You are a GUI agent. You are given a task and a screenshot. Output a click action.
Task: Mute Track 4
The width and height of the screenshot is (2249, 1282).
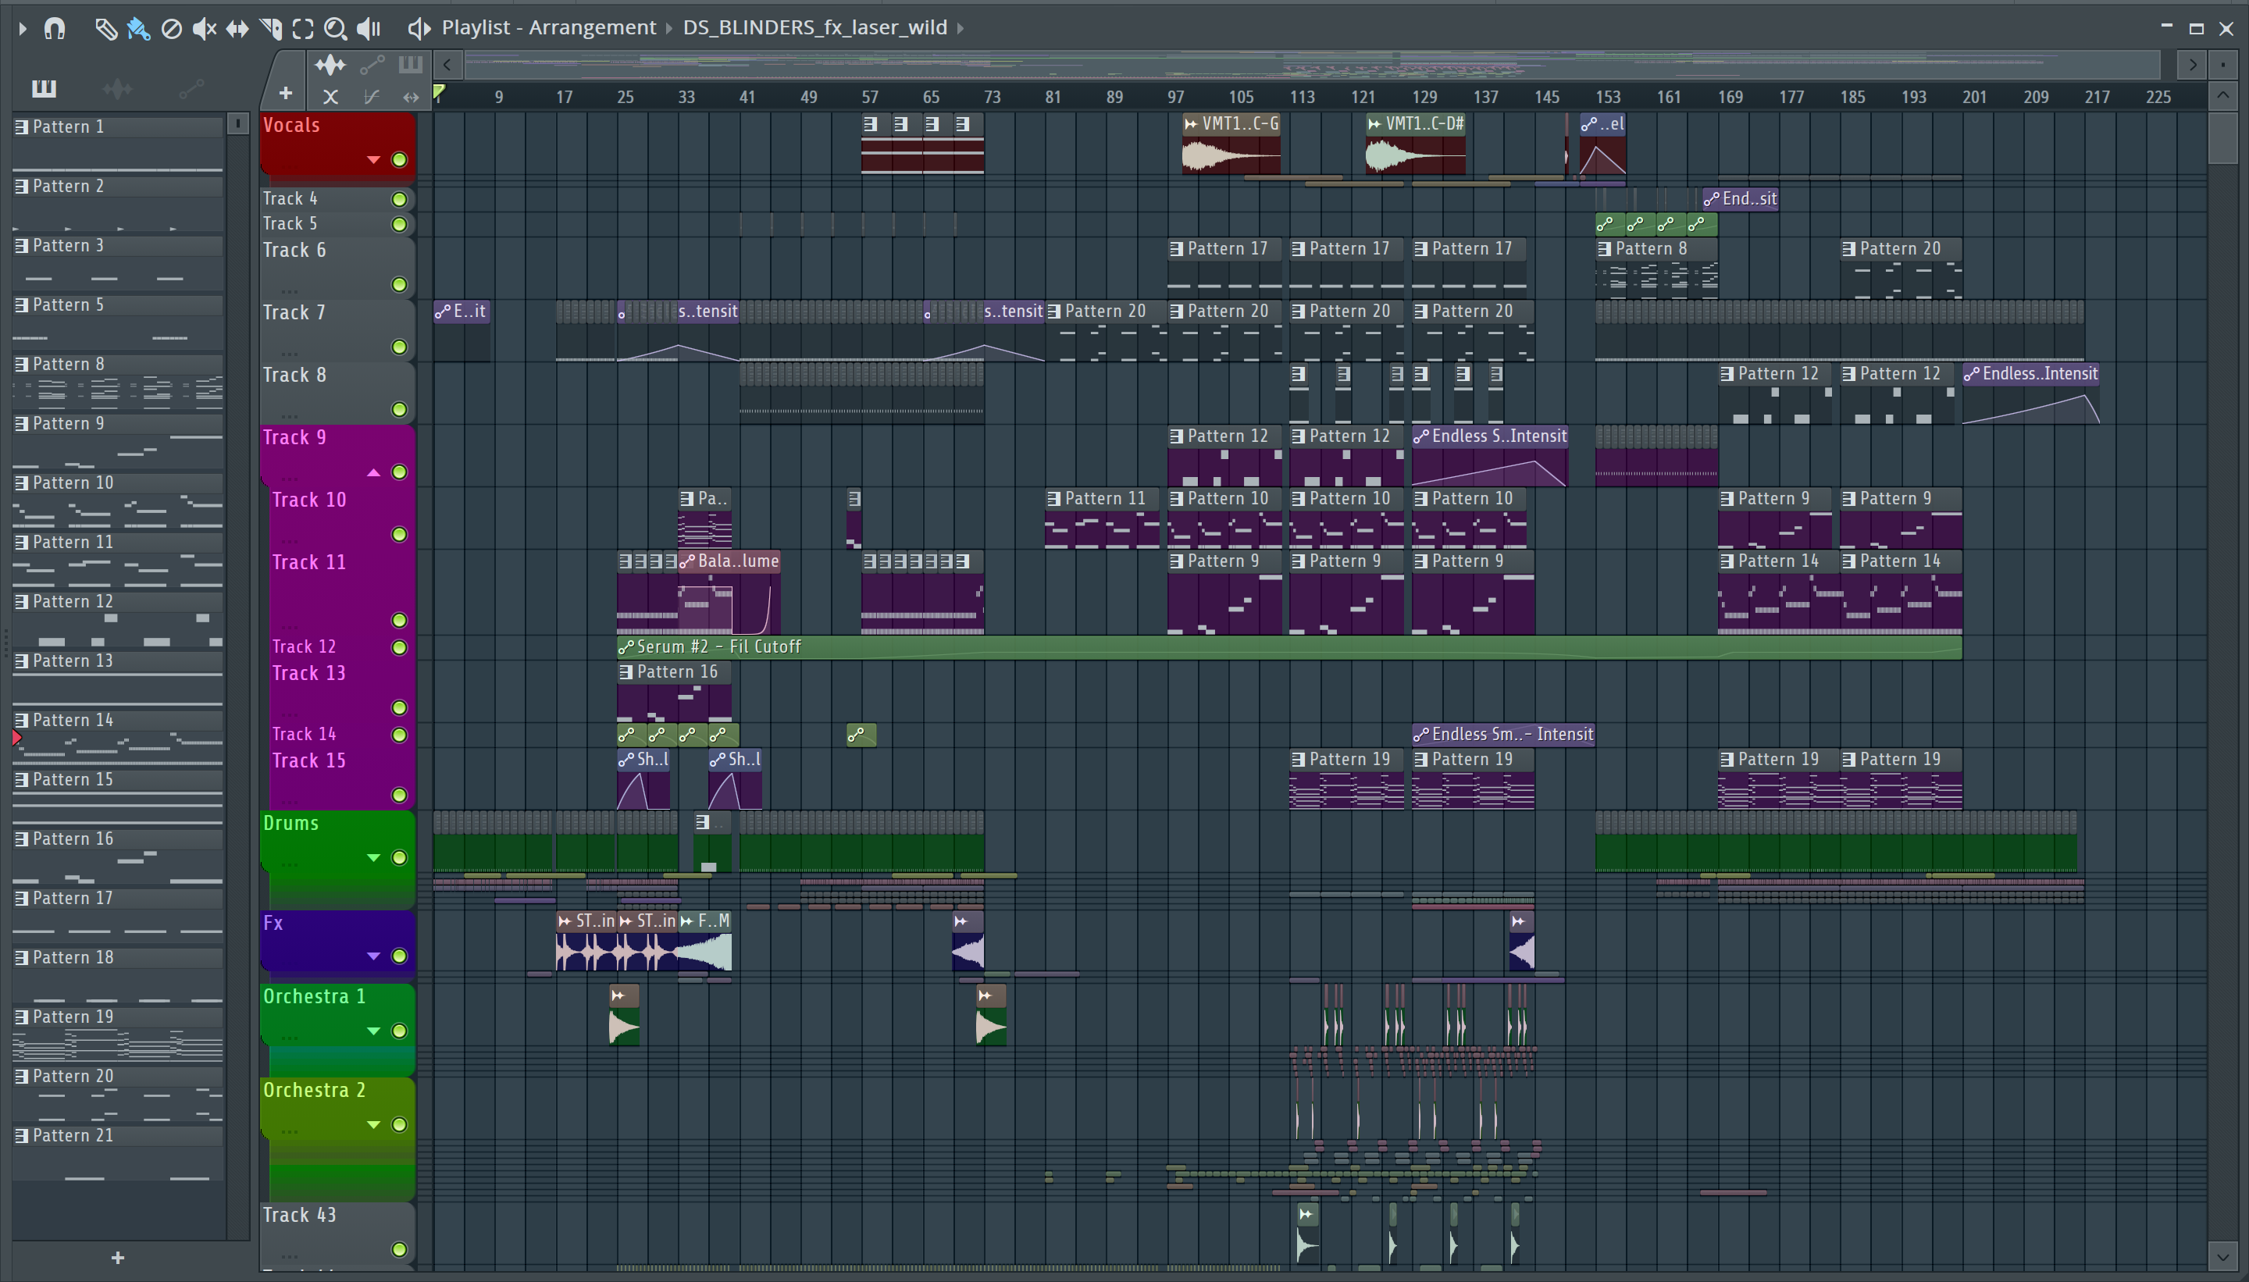(x=399, y=199)
